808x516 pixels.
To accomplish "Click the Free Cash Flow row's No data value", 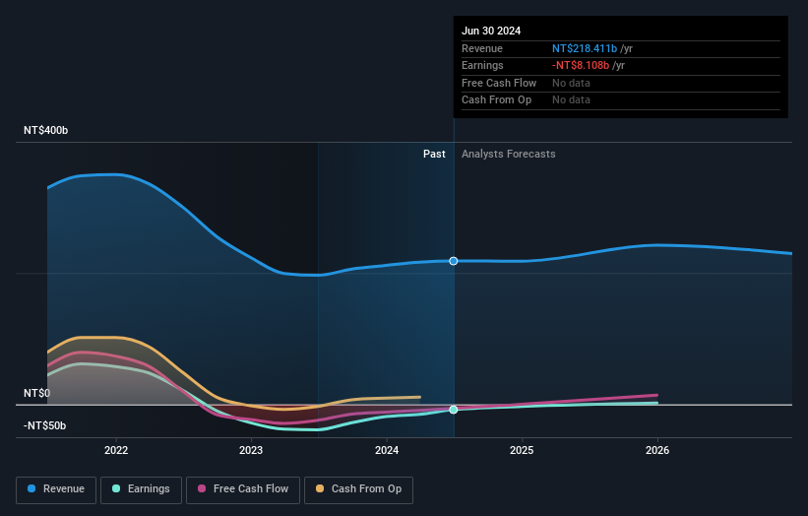I will point(571,83).
